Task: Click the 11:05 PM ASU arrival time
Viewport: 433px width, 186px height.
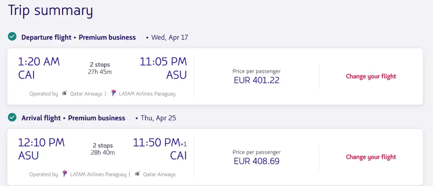Action: [x=163, y=68]
